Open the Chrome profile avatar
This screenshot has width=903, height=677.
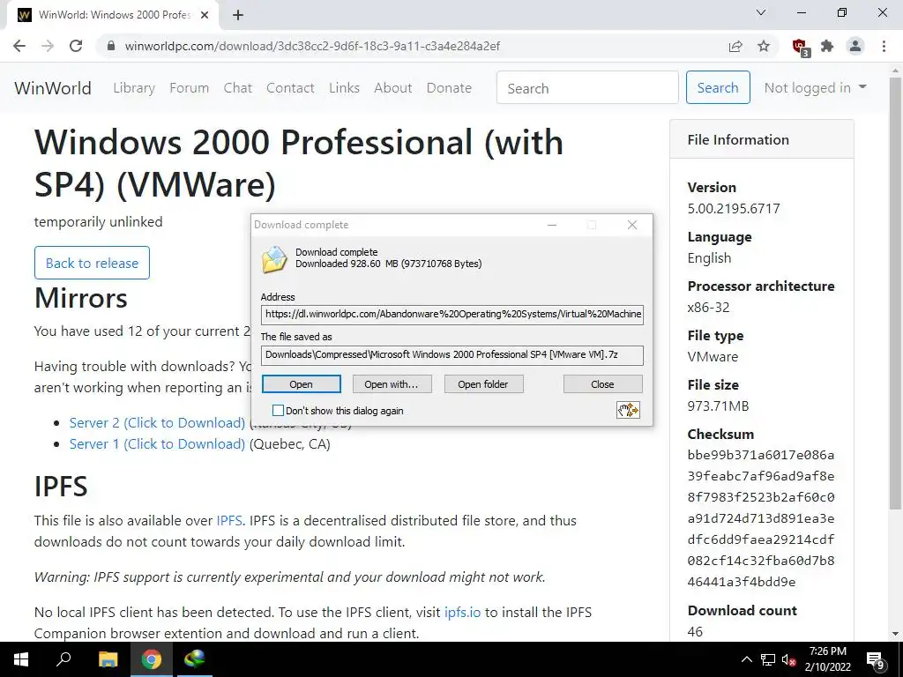pos(855,46)
